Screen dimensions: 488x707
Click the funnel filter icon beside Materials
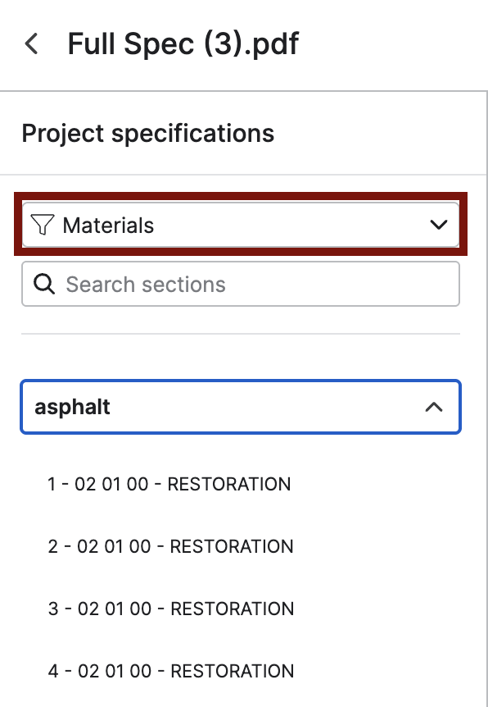coord(43,225)
